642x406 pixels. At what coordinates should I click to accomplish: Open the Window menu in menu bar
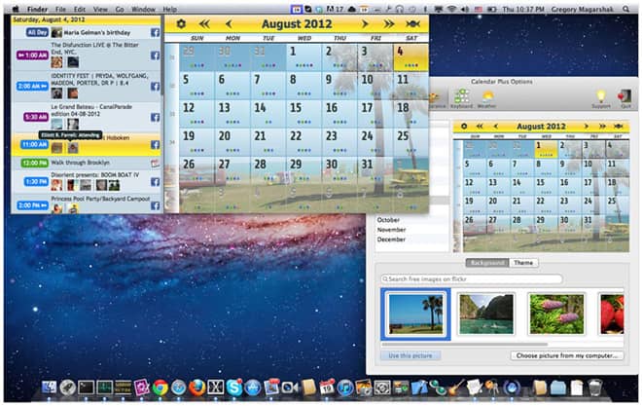point(143,8)
